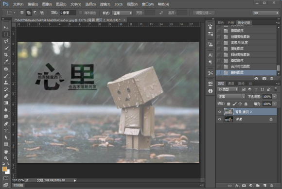The width and height of the screenshot is (282, 189).
Task: Hide the 背景 layer eye icon
Action: [220, 119]
